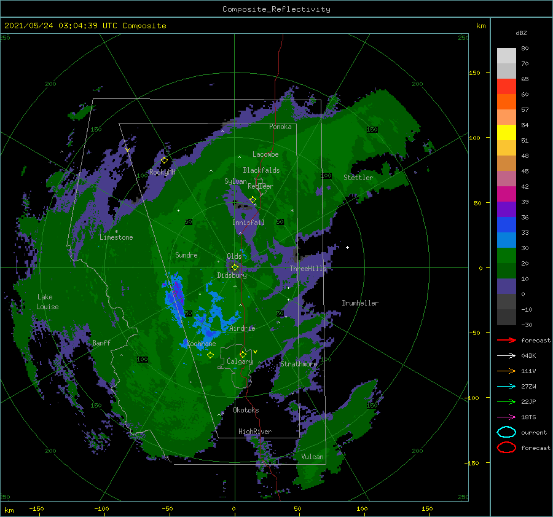
Task: Click the yellow diamond marker below Cochrane
Action: click(x=210, y=355)
